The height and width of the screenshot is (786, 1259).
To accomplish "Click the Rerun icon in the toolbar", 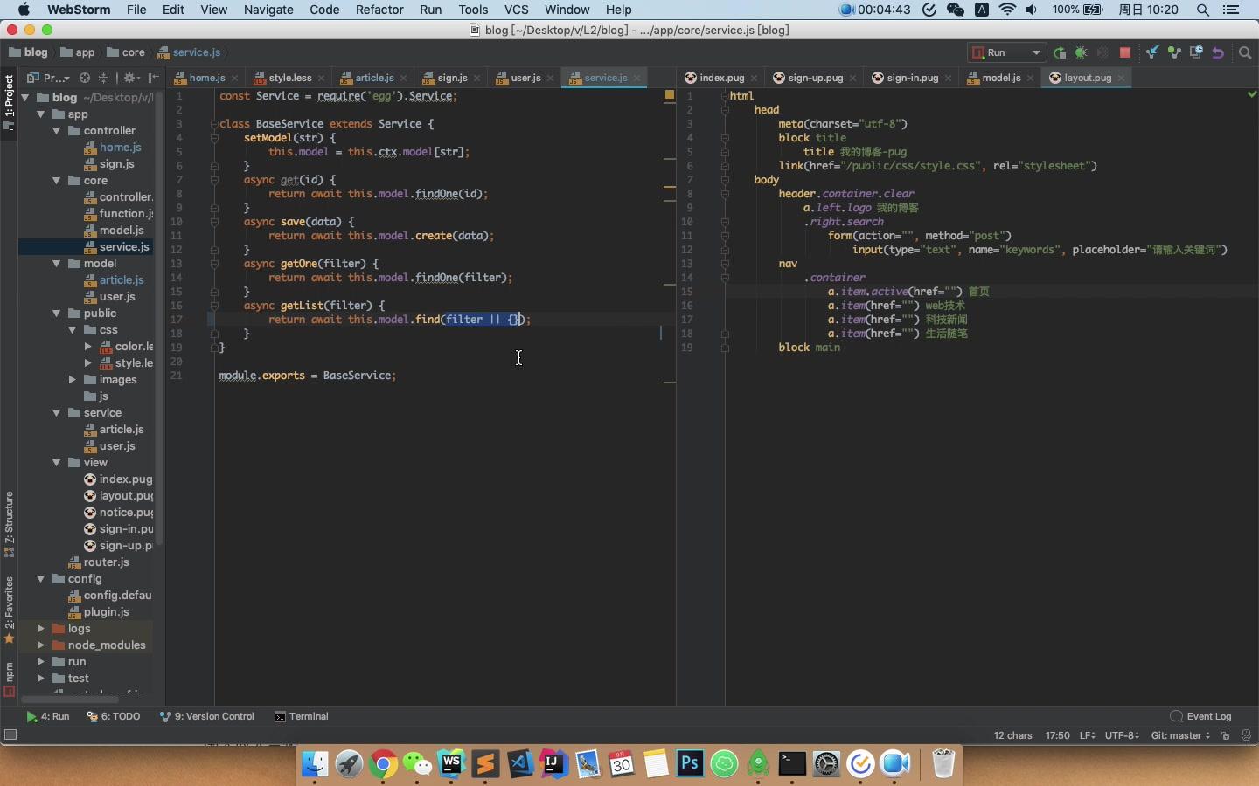I will tap(1060, 53).
